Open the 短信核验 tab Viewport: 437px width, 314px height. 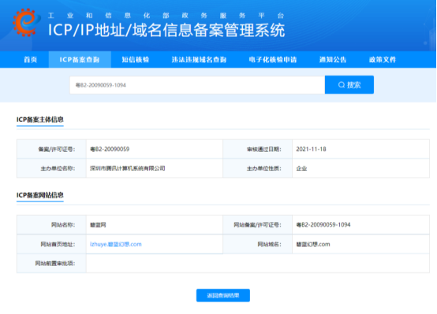tap(136, 60)
